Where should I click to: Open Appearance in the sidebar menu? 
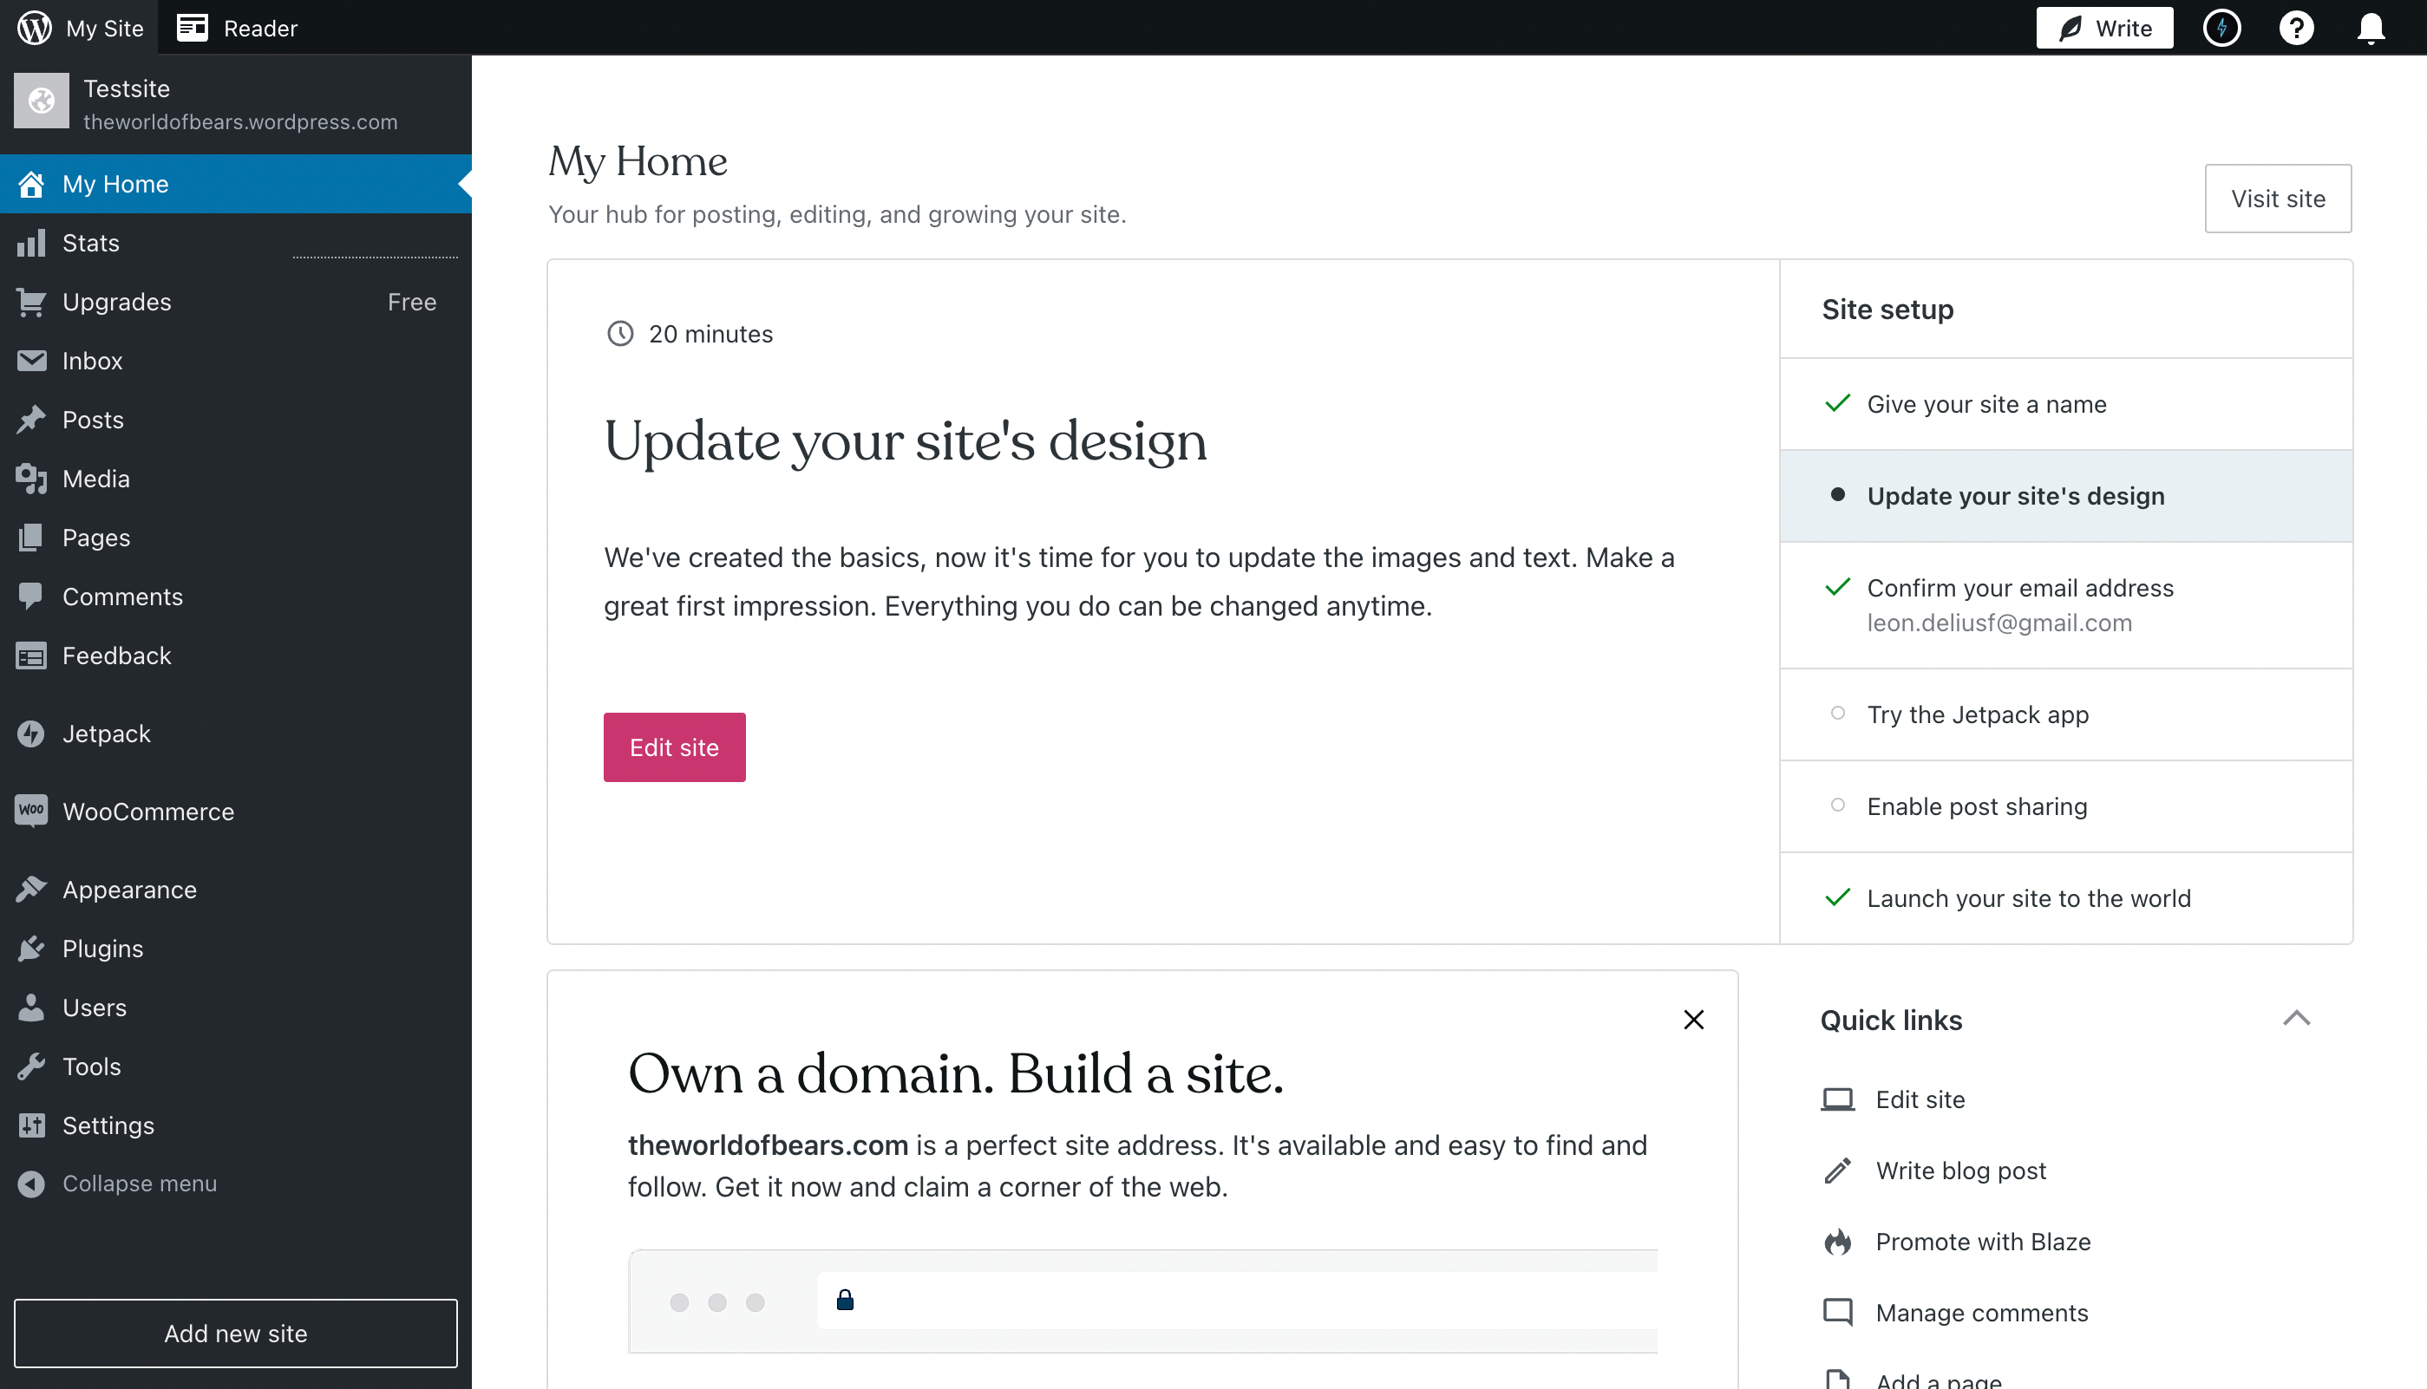(236, 889)
